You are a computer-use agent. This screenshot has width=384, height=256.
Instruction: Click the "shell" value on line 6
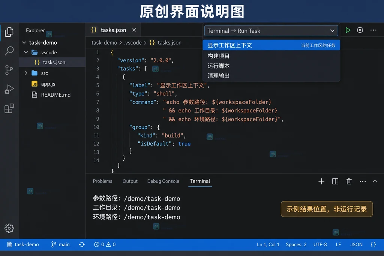coord(164,94)
